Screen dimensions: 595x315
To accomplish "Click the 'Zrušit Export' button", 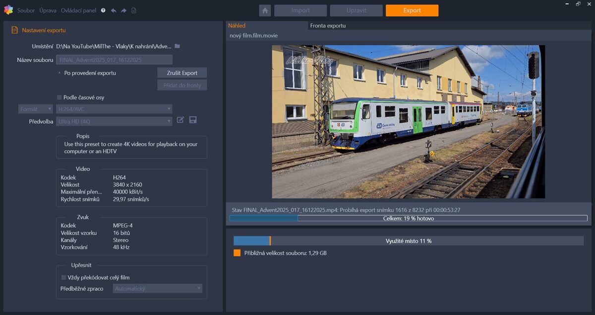I will point(182,73).
